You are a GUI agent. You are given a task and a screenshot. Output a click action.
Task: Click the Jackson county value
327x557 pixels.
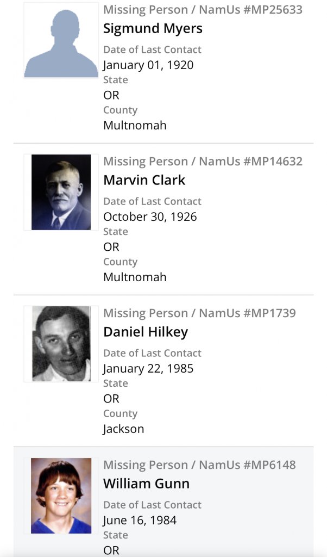[123, 429]
